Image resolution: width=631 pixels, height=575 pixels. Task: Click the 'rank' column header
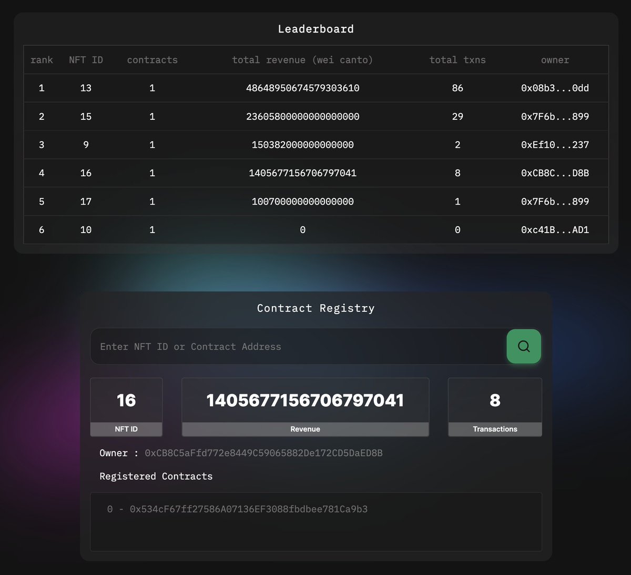click(x=42, y=60)
